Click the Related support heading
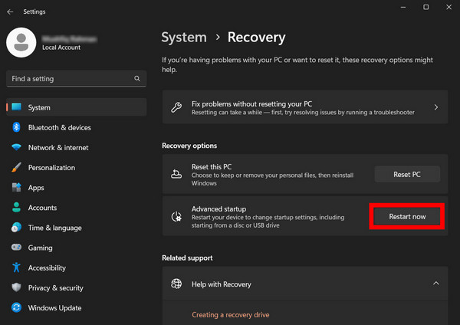 click(x=187, y=258)
